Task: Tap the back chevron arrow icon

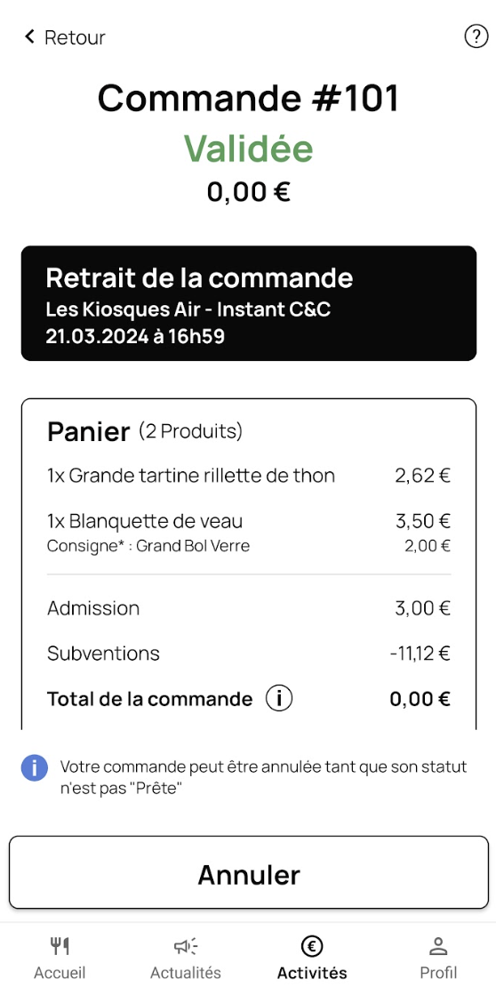Action: (29, 36)
